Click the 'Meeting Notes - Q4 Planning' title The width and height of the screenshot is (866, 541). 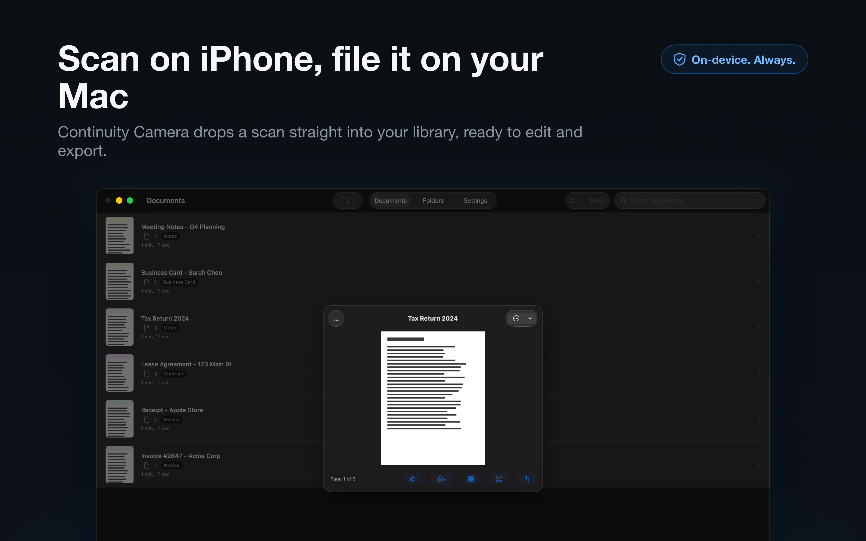tap(183, 227)
